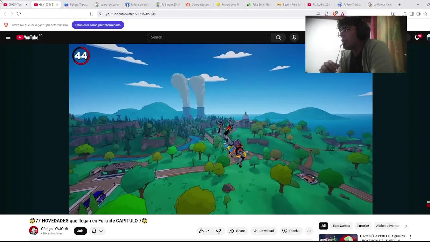Start voice search with the microphone

click(294, 37)
